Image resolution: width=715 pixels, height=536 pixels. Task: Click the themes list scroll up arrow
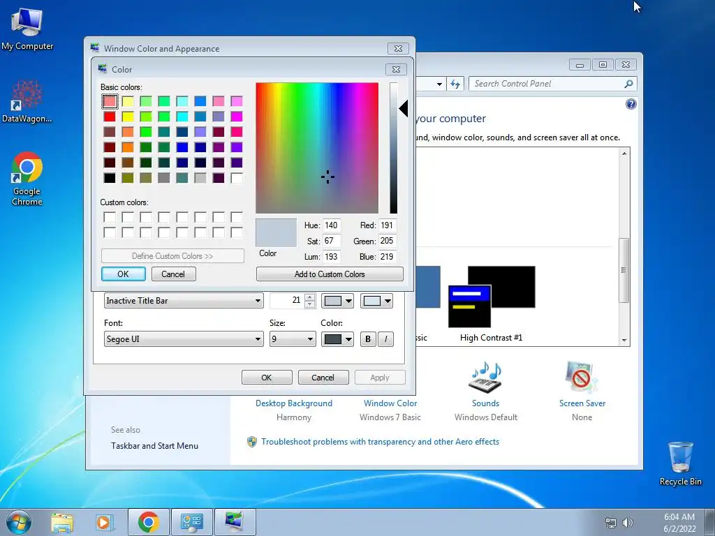[x=624, y=154]
